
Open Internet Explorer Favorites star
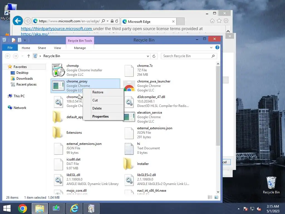coord(219,21)
